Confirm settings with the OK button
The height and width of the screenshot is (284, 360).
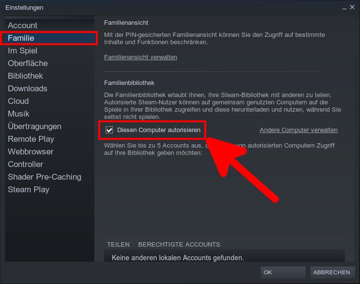(x=283, y=272)
